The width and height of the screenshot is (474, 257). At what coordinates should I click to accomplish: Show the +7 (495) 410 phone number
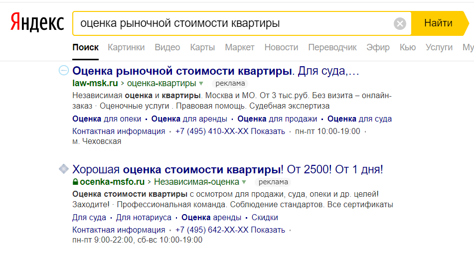tap(230, 131)
